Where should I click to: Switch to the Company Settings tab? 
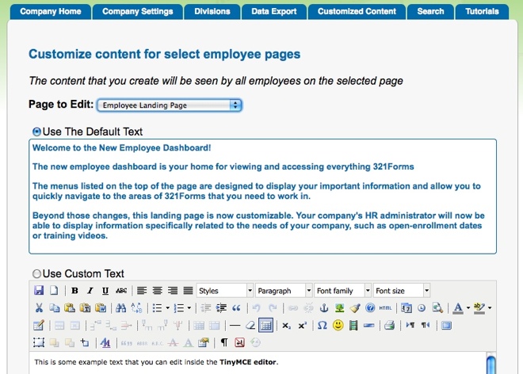[136, 12]
